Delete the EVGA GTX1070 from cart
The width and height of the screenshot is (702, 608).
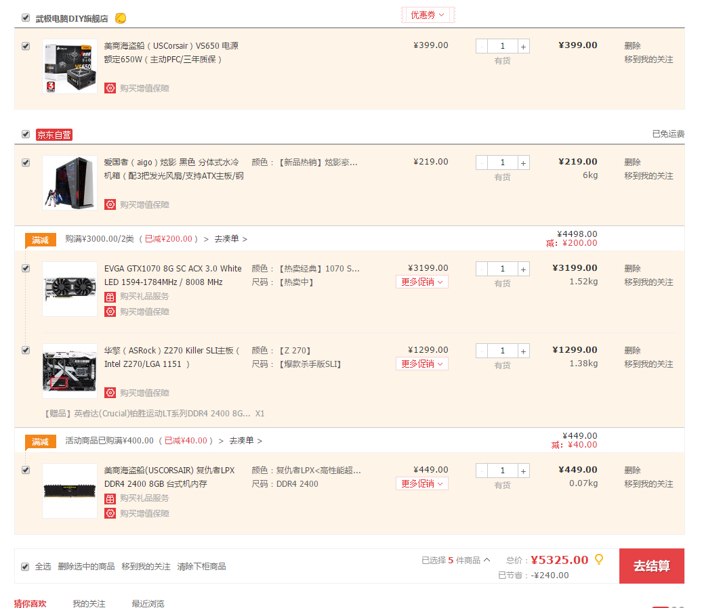pos(633,268)
